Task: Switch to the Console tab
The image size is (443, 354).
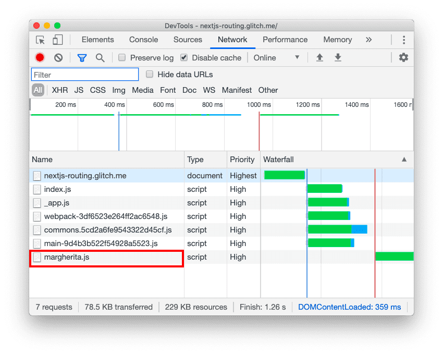Action: coord(143,40)
